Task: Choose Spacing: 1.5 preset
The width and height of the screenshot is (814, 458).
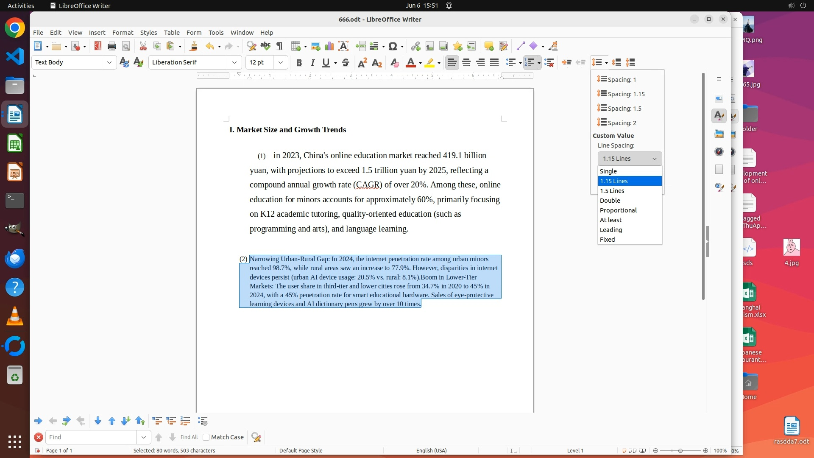Action: pos(624,109)
